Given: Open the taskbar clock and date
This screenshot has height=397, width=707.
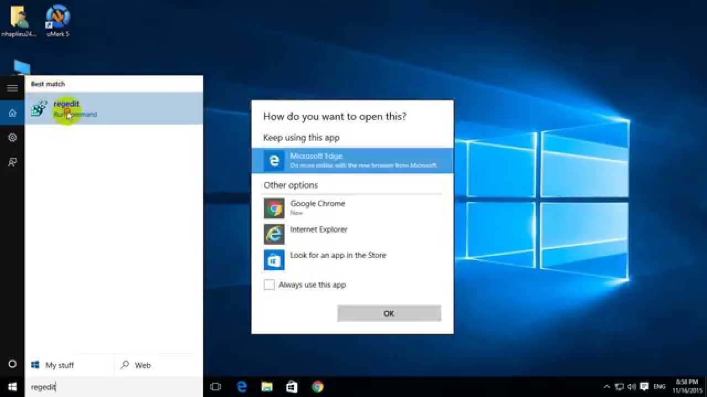Looking at the screenshot, I should [x=687, y=385].
